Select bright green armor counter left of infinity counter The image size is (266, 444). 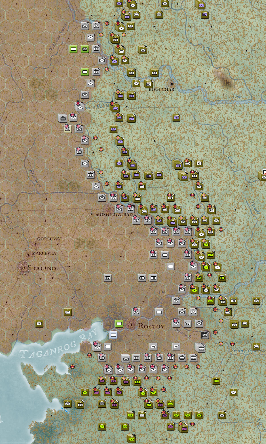[73, 49]
